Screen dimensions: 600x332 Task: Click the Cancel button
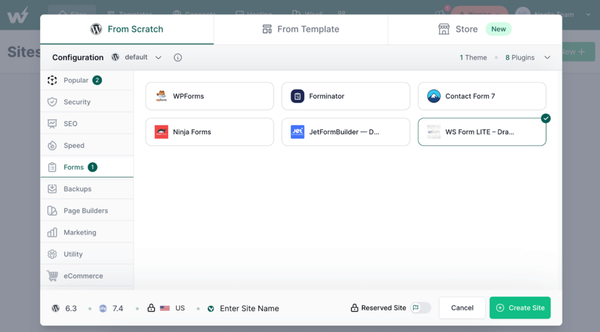click(x=462, y=308)
